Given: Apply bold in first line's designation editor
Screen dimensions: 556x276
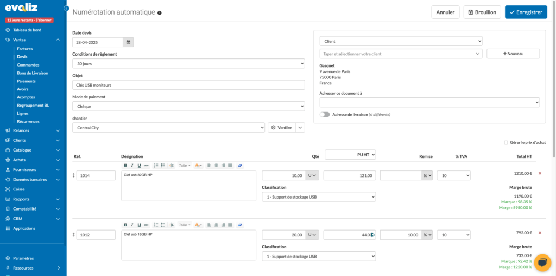Looking at the screenshot, I should click(125, 165).
